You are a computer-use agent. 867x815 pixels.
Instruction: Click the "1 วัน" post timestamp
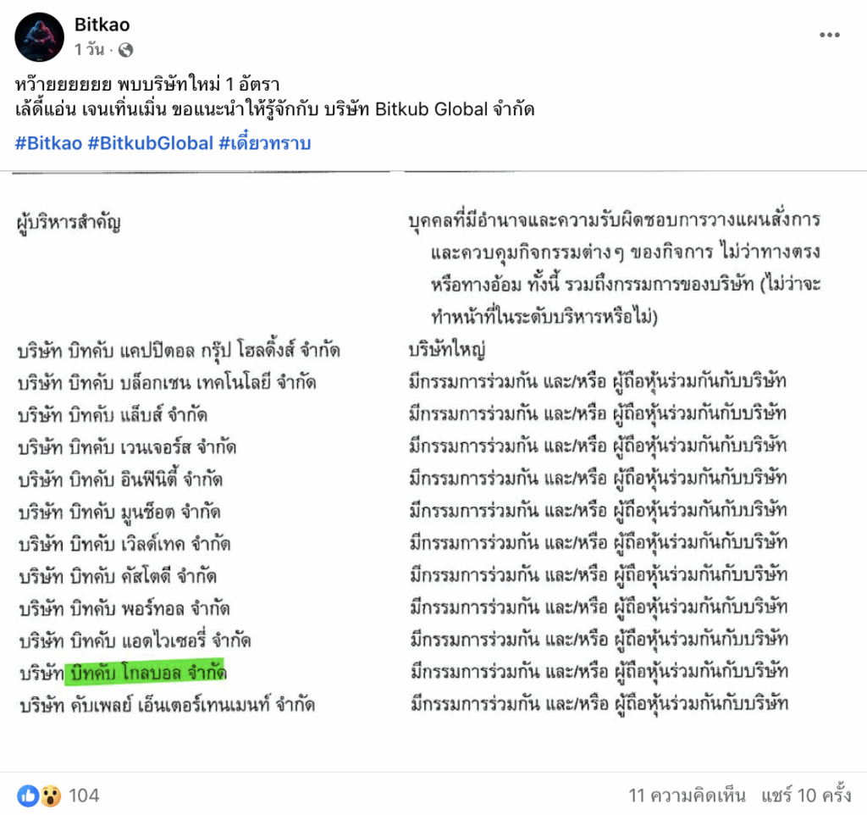coord(90,50)
